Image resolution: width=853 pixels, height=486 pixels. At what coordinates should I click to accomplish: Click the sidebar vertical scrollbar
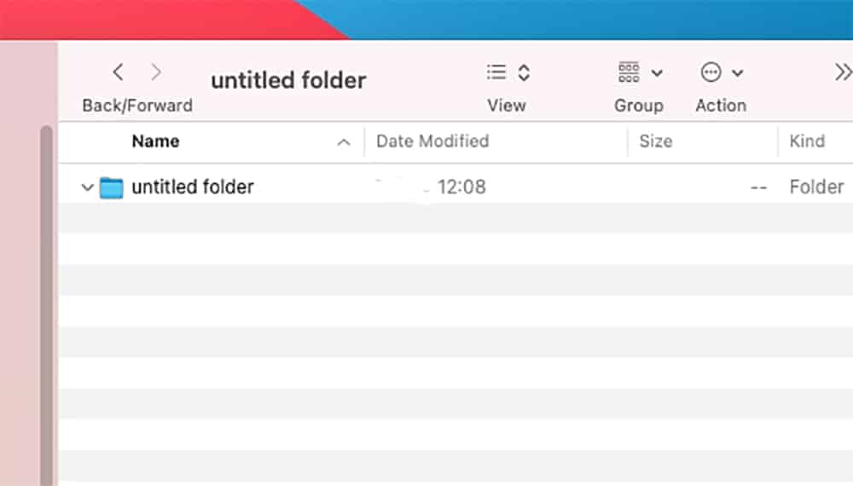point(46,298)
